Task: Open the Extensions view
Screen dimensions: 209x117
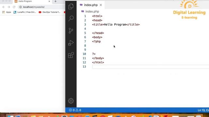Action: [x=71, y=55]
